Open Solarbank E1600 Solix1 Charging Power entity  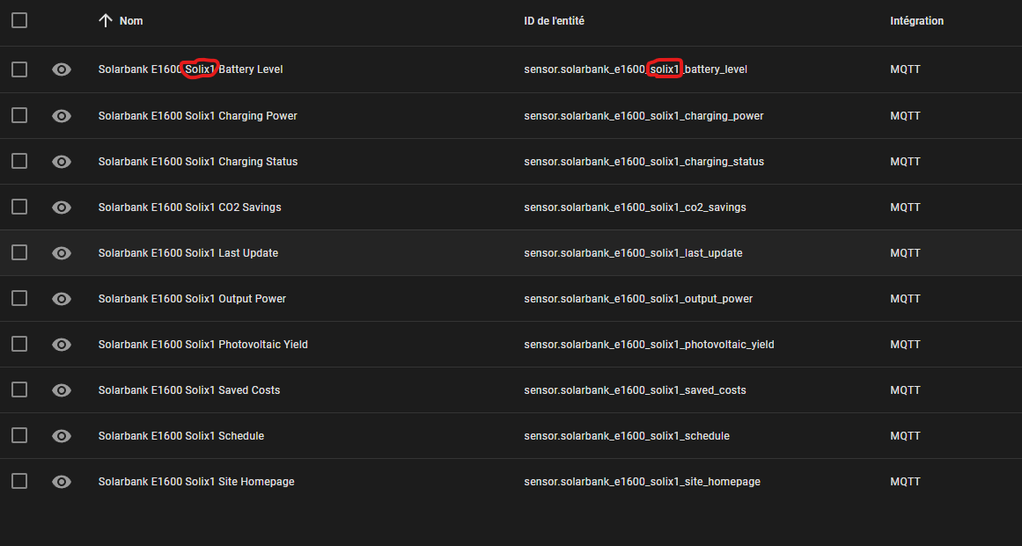[197, 116]
